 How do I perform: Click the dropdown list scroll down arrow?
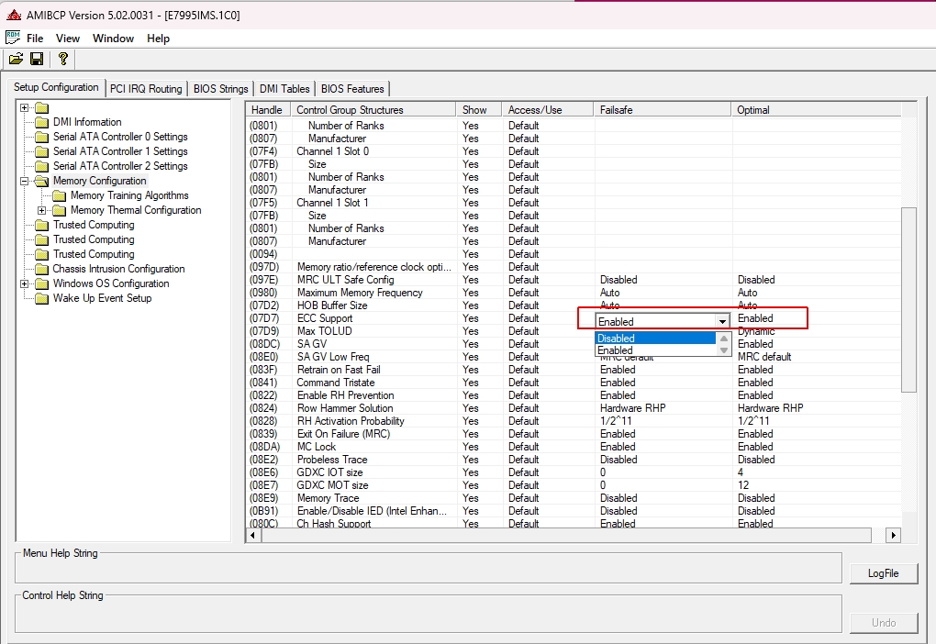[x=724, y=350]
